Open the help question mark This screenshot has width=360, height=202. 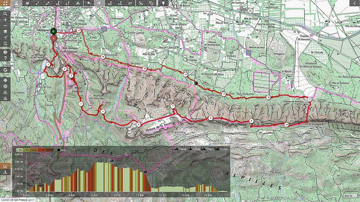tap(5, 58)
